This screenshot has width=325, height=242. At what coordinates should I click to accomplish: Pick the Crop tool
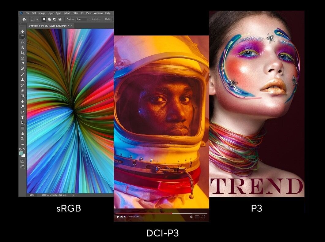tap(22, 53)
